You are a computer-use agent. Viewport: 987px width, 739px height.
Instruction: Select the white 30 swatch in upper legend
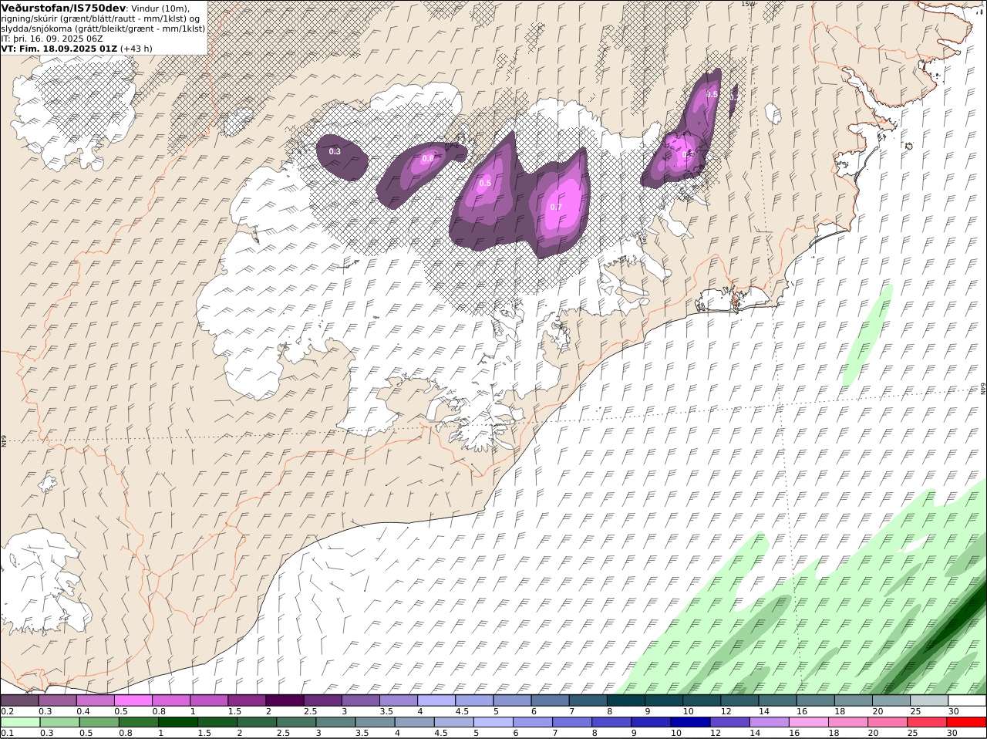point(968,700)
